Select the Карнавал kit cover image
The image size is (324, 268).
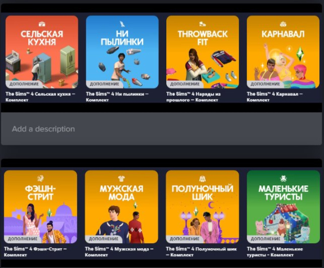point(283,52)
